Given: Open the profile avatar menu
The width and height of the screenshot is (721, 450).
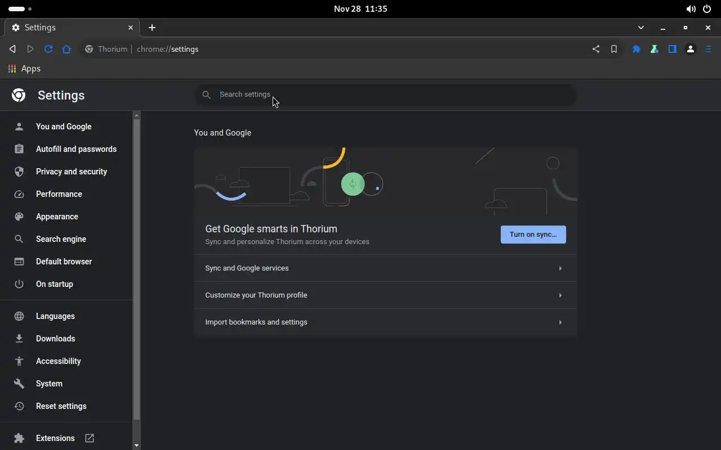Looking at the screenshot, I should 691,49.
